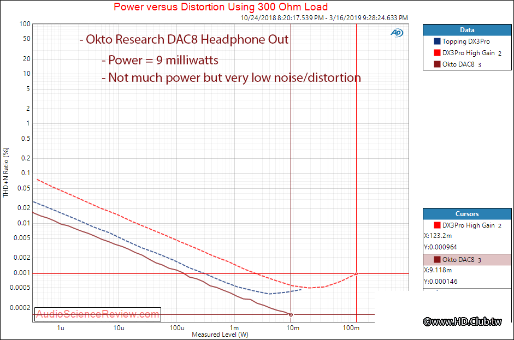This screenshot has height=340, width=514.
Task: Click the THD+N Ratio (%) axis label
Action: pos(6,172)
